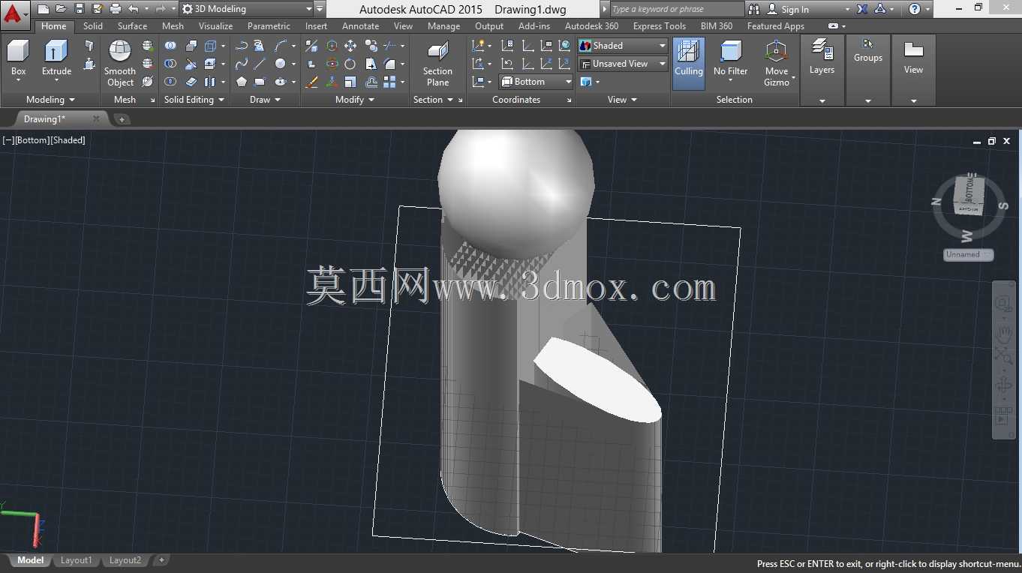1022x573 pixels.
Task: Open the Bottom UCS view dropdown
Action: coord(536,82)
